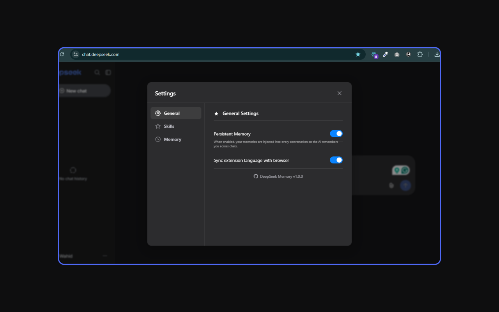Click the green swirl icon in chat box
The width and height of the screenshot is (499, 312).
click(x=405, y=170)
